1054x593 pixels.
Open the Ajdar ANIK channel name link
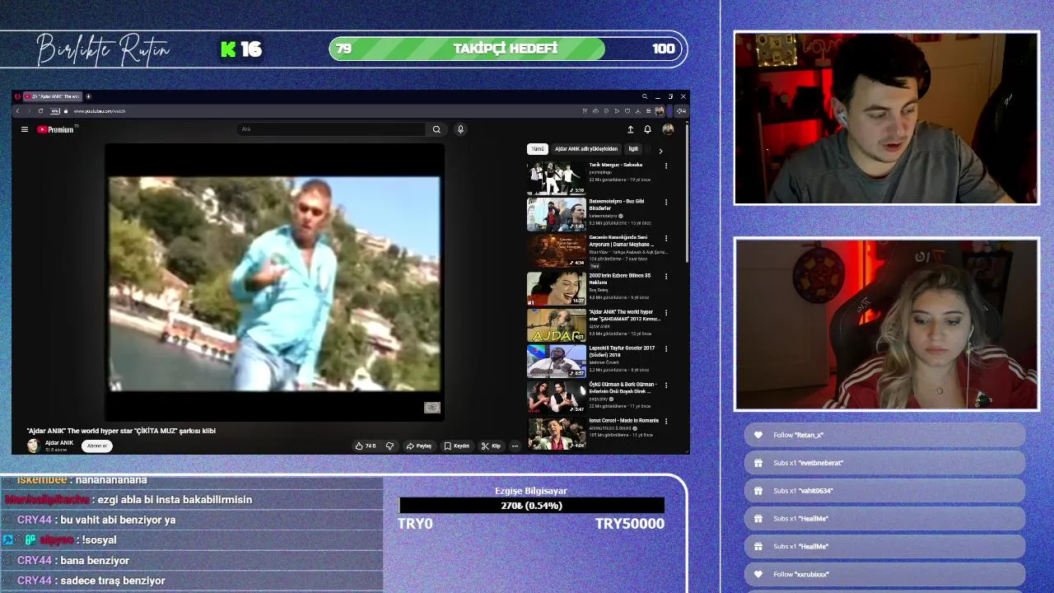(59, 442)
